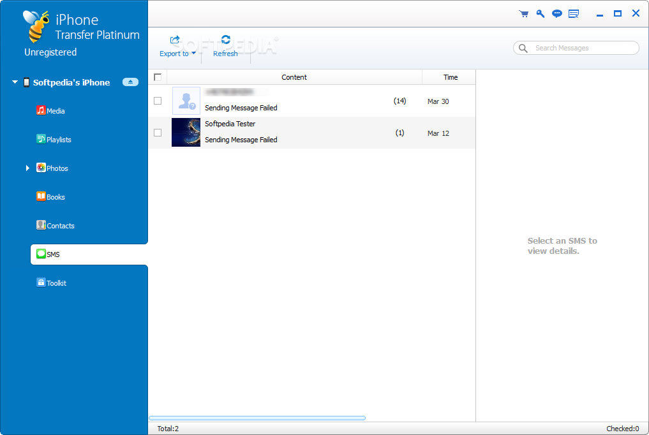The width and height of the screenshot is (649, 435).
Task: Click the Refresh button label
Action: pyautogui.click(x=225, y=54)
